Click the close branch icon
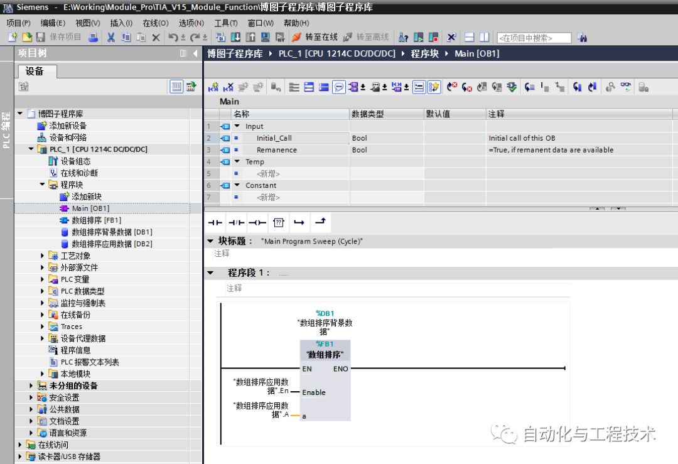Viewport: 678px width, 464px height. point(320,222)
